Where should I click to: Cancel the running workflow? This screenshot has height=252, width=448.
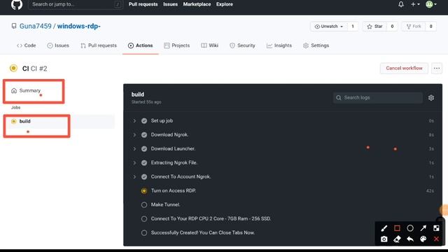pyautogui.click(x=404, y=69)
